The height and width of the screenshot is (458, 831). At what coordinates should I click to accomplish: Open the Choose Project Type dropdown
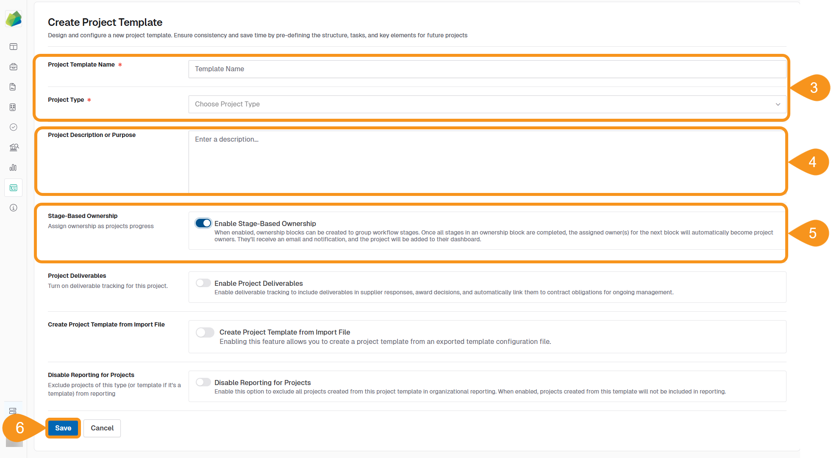483,104
